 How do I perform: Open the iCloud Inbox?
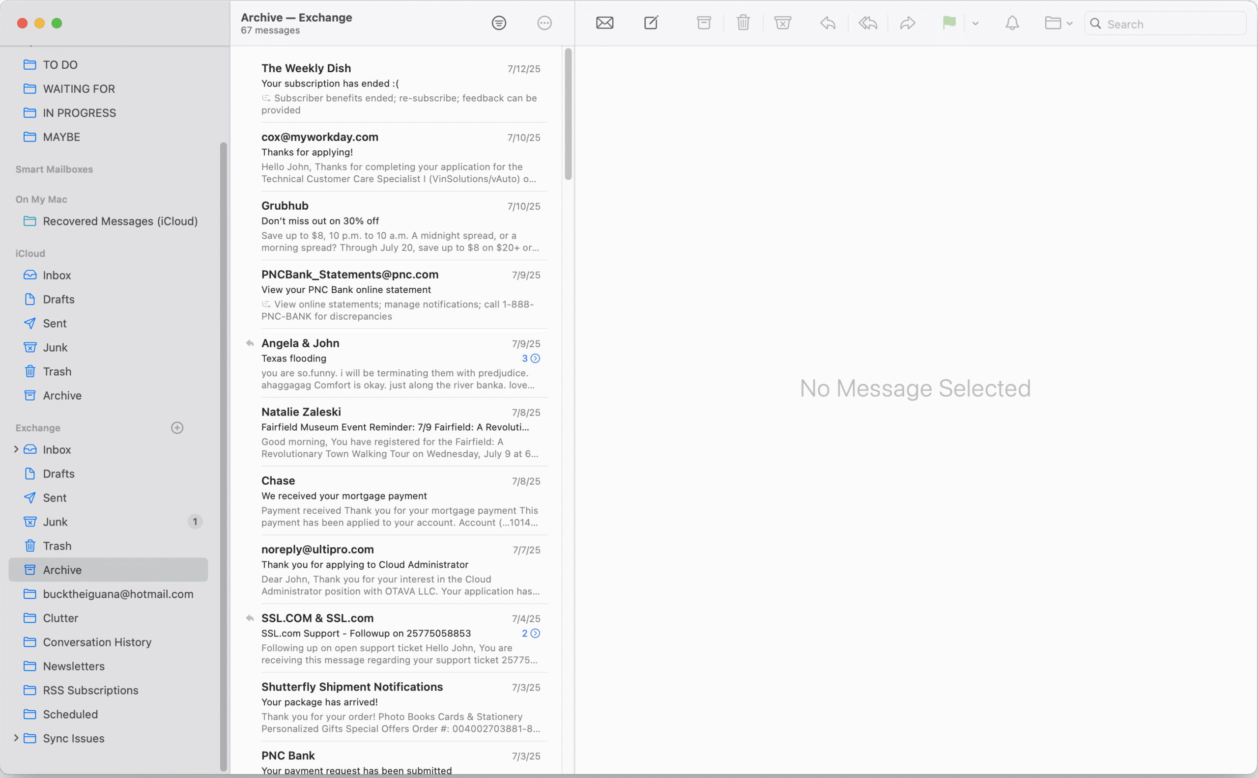pos(108,275)
